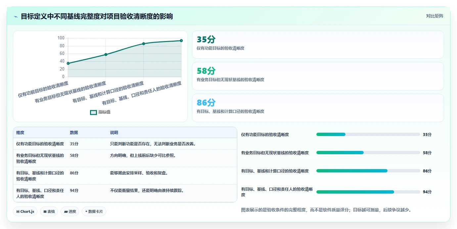This screenshot has width=457, height=229.
Task: Click table cell 有目标、基线和计算口径的验收清晰度
Action: 40,176
